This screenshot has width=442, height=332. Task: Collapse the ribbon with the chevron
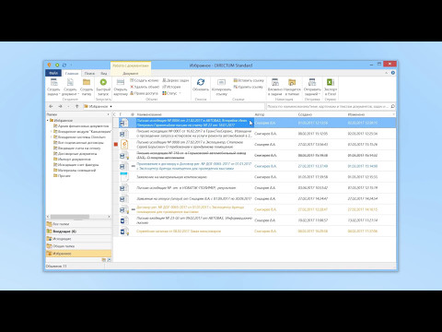387,73
